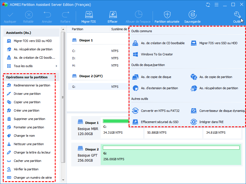Click Changer la lettre du lecteur
Image resolution: width=246 pixels, height=184 pixels.
point(29,152)
